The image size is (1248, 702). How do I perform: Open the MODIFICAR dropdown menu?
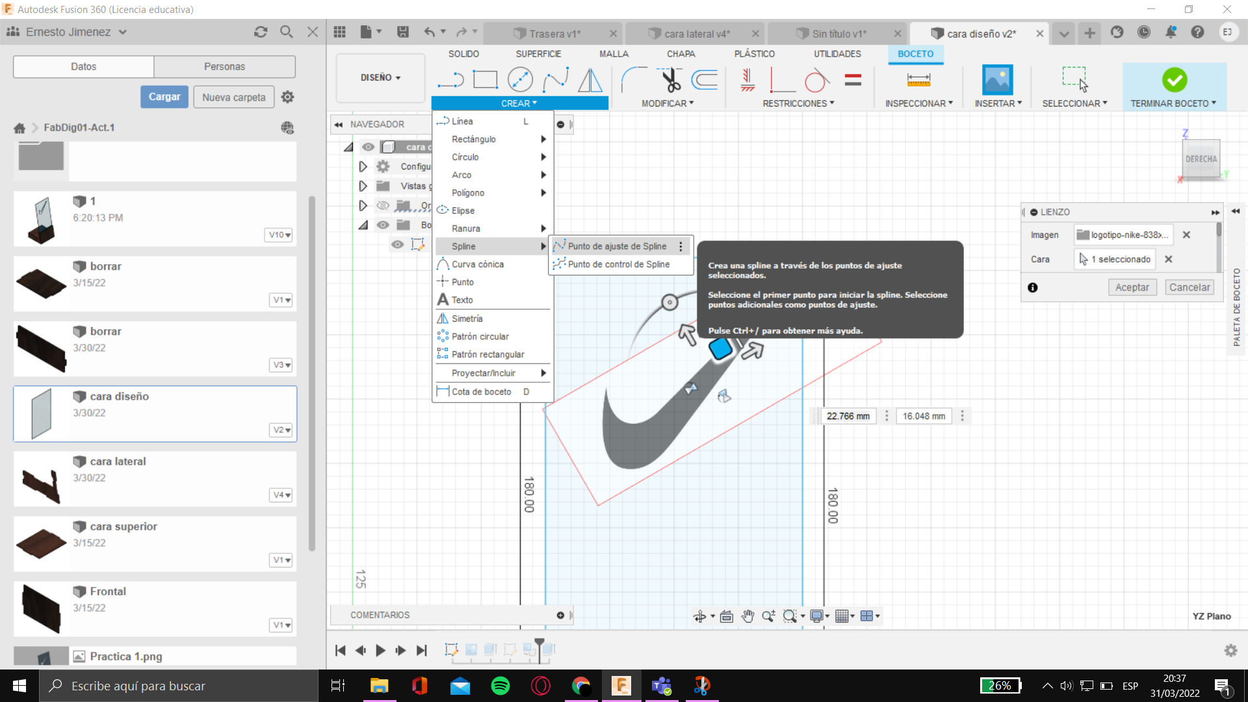668,103
